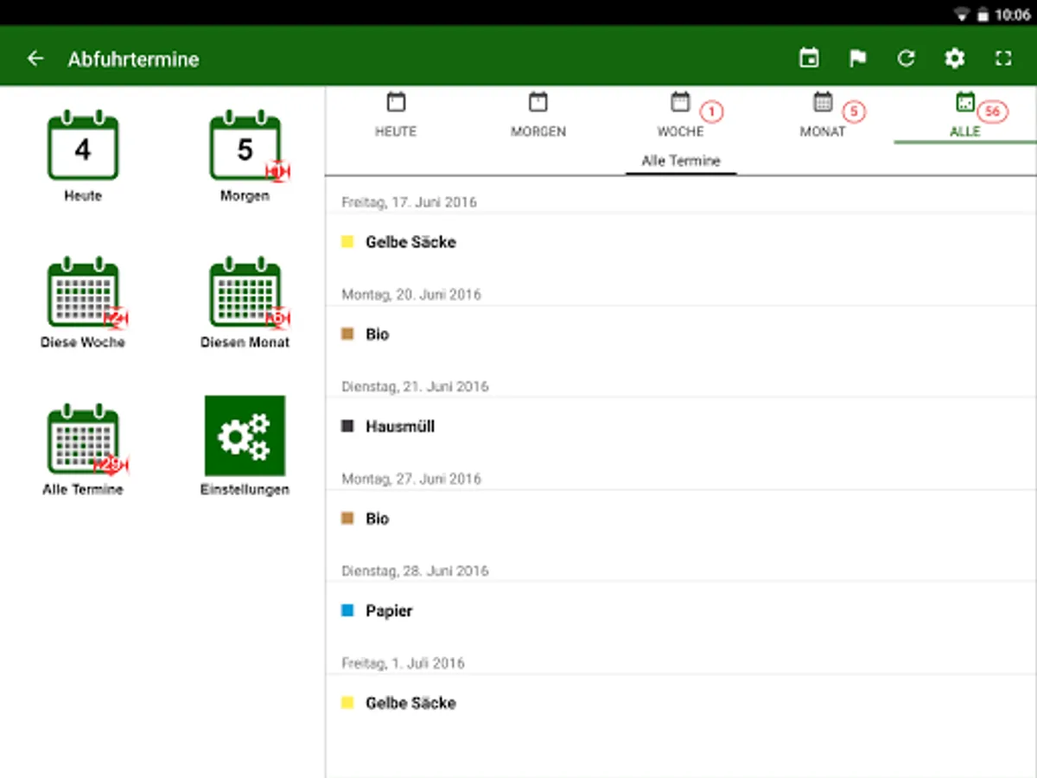1037x778 pixels.
Task: Select Gelbe Säcke entry on 1. Juli
Action: tap(681, 703)
